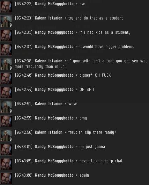
Task: Click the Randy McSoggybotto name at 05:43:06
Action: 54,175
